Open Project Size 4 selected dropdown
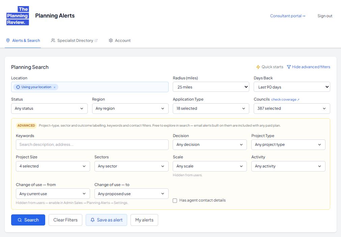This screenshot has width=341, height=237. coord(53,166)
